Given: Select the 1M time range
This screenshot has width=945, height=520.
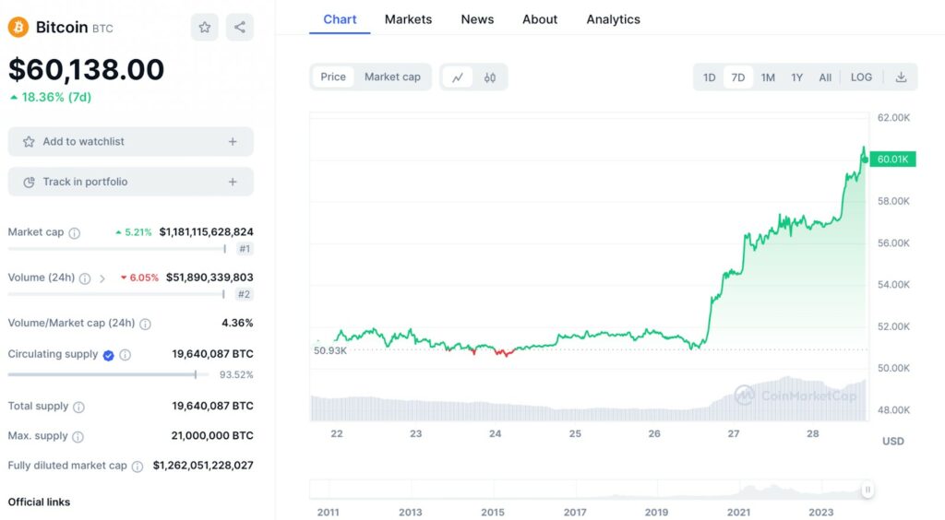Looking at the screenshot, I should [x=768, y=77].
